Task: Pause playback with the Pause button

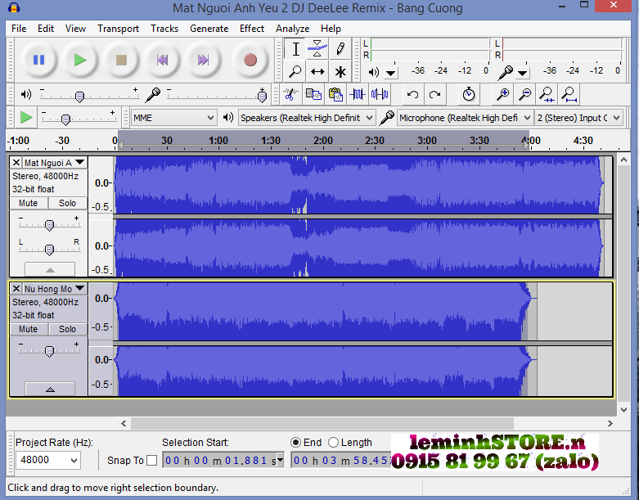Action: 38,61
